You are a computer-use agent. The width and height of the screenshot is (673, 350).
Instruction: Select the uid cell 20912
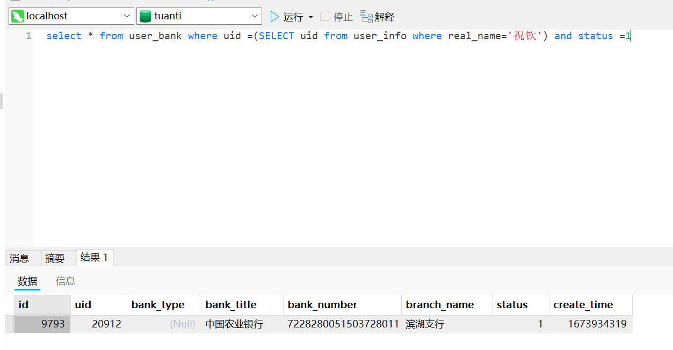click(x=99, y=324)
